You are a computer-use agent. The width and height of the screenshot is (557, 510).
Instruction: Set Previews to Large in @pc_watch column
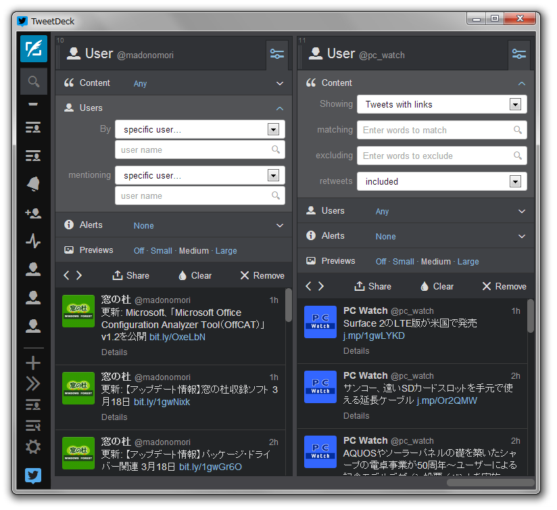coord(468,261)
